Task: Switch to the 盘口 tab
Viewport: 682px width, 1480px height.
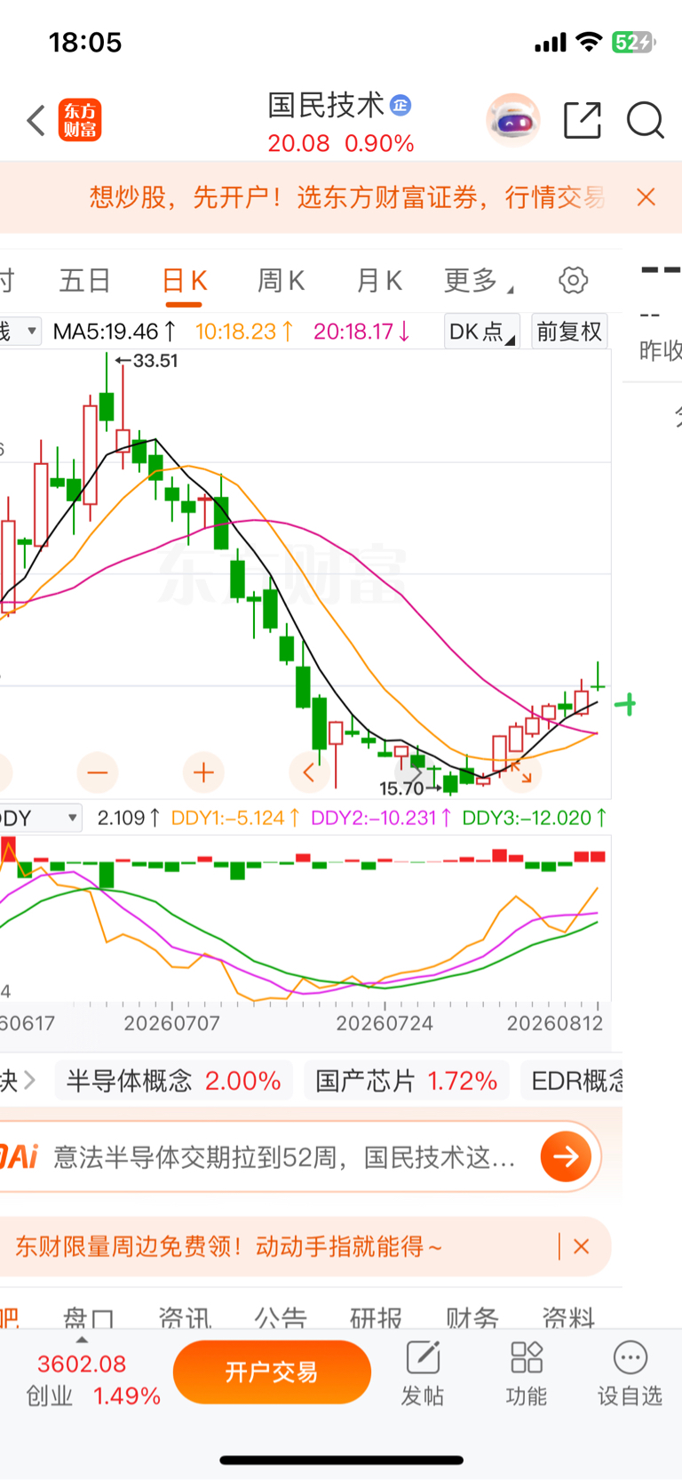Action: [89, 1317]
